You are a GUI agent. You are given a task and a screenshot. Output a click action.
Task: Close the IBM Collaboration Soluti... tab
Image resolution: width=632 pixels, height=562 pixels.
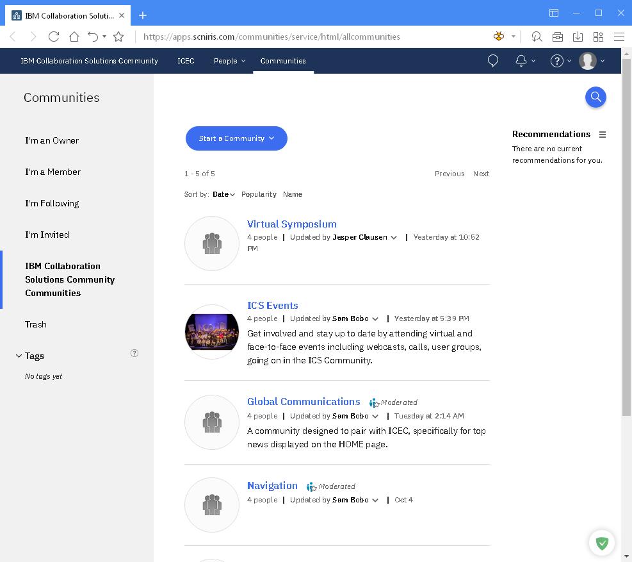[122, 15]
